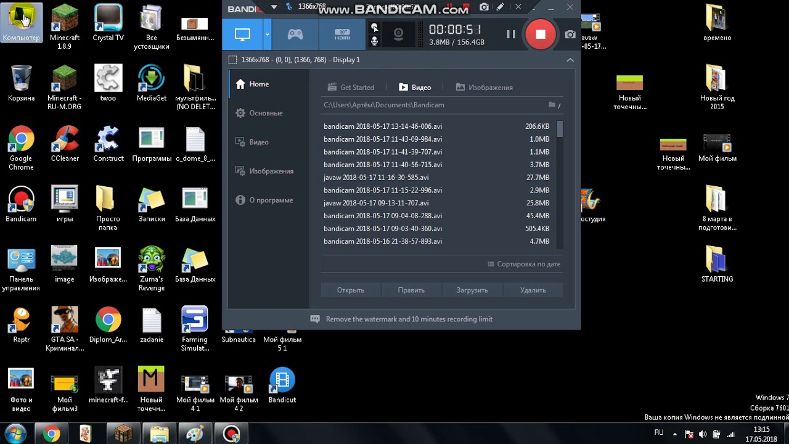This screenshot has width=789, height=444.
Task: Switch to Get Started tab
Action: point(351,88)
